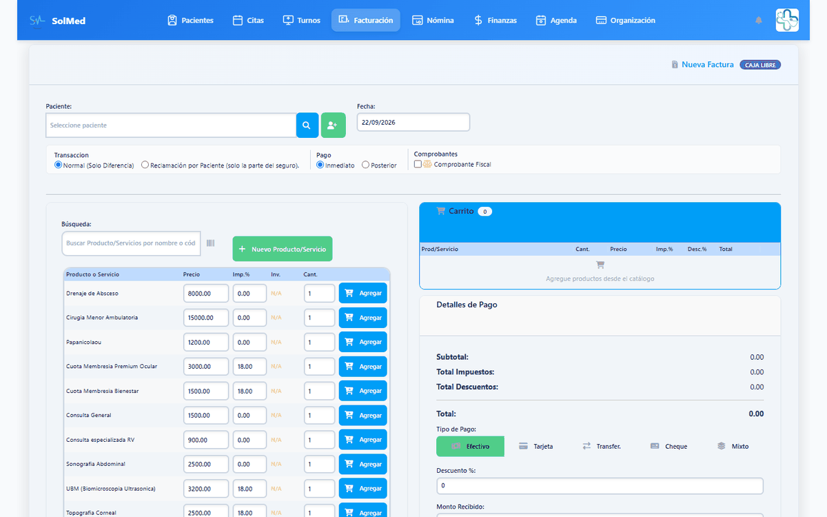
Task: Click the Seleccione paciente field
Action: [x=171, y=125]
